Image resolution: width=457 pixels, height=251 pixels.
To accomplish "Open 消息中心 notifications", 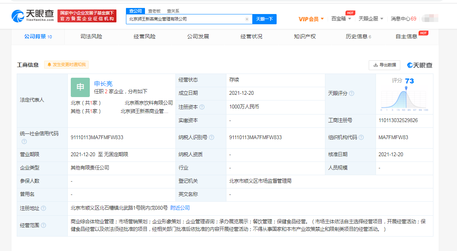I will click(x=403, y=19).
